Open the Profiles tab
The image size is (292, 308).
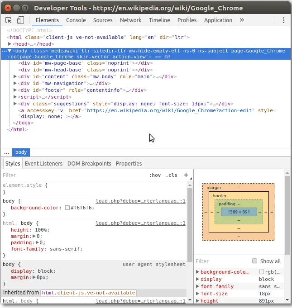click(187, 20)
